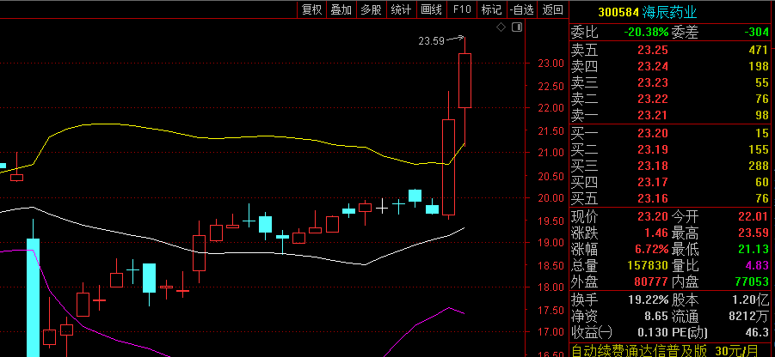
Task: Select the 买二 price 23.19
Action: point(652,149)
